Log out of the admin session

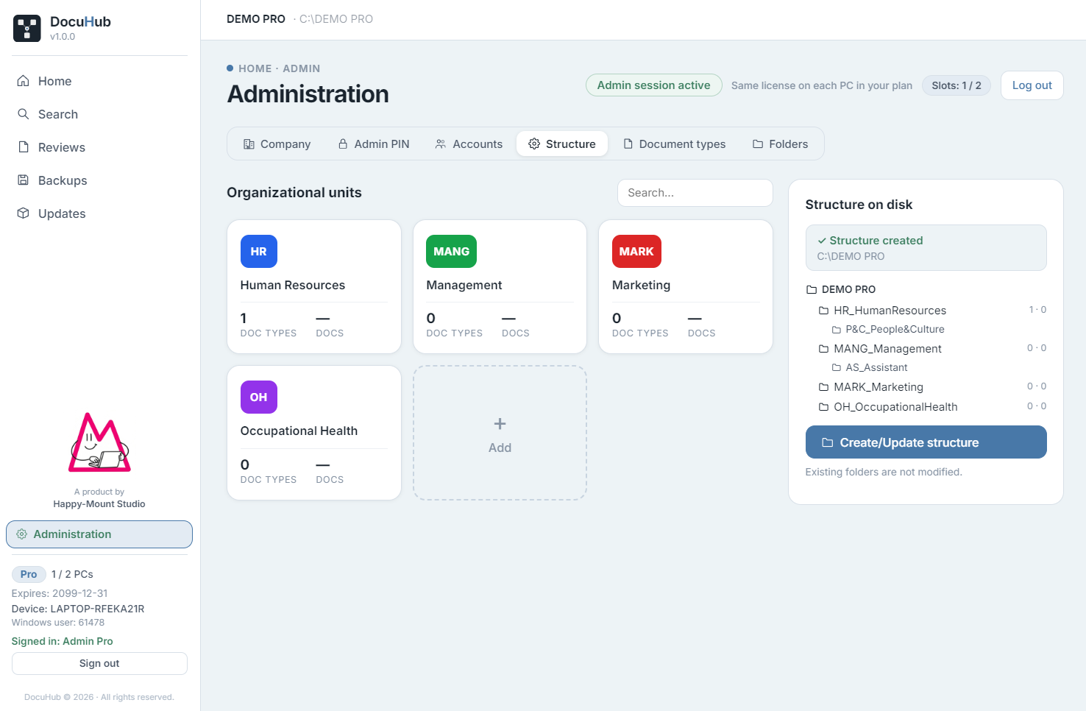[x=1032, y=85]
